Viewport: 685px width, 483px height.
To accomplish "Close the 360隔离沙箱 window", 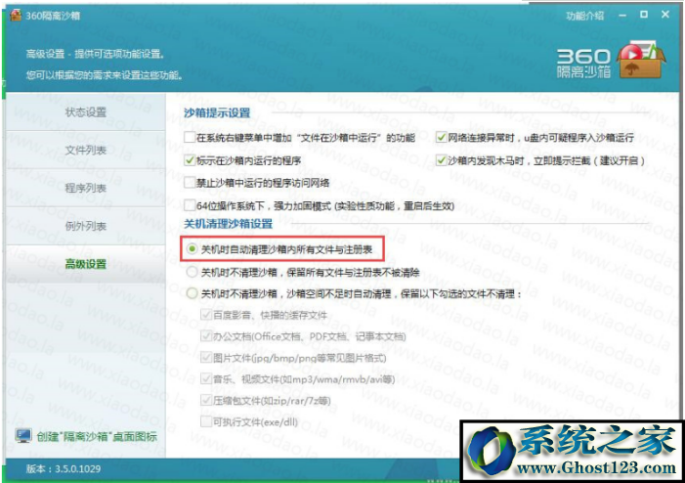I will click(x=665, y=15).
